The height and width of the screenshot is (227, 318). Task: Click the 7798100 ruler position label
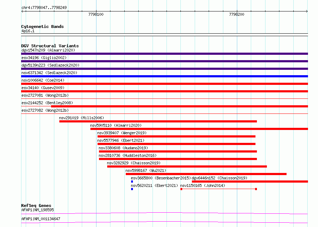tap(96, 14)
